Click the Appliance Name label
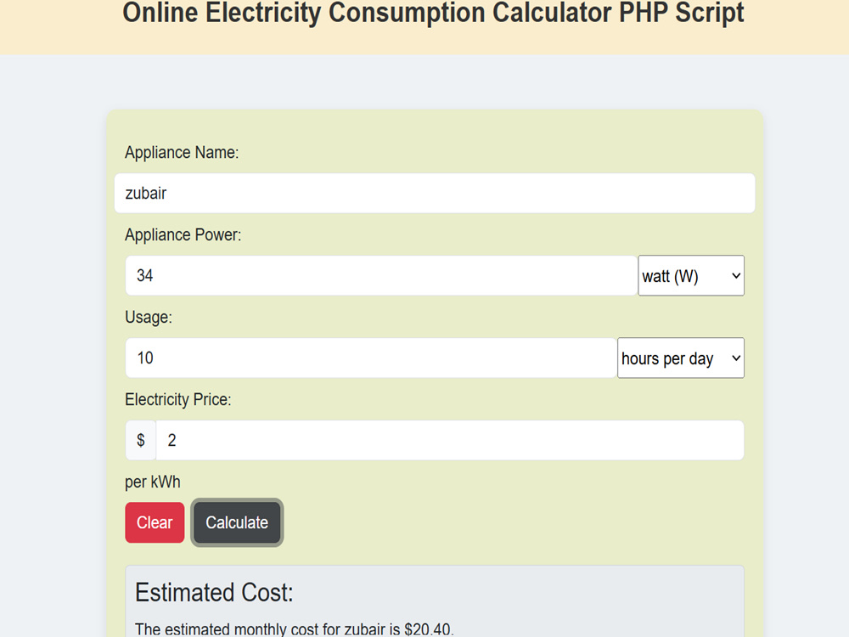This screenshot has height=637, width=849. coord(182,153)
